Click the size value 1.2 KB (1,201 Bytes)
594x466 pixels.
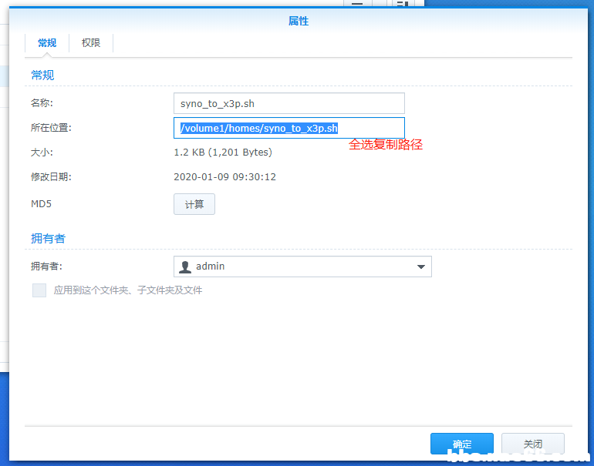pos(223,153)
